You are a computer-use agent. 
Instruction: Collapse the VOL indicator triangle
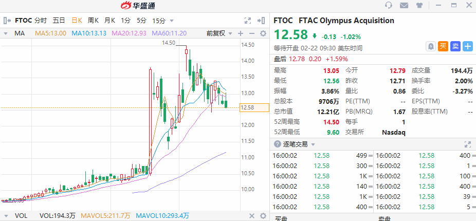pos(5,216)
